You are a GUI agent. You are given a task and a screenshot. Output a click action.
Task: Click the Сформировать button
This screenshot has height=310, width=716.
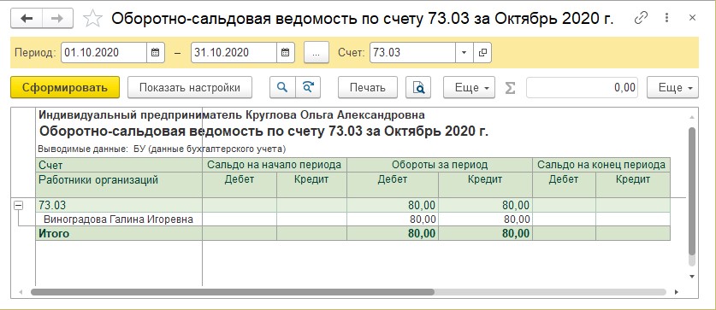[65, 87]
